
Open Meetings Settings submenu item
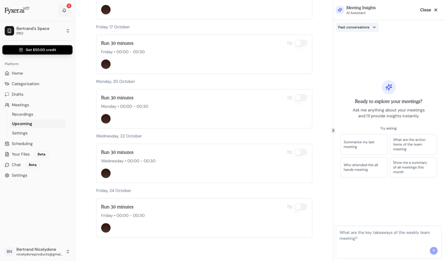coord(20,133)
